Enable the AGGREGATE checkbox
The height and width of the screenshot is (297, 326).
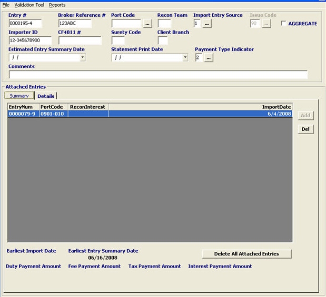[284, 24]
